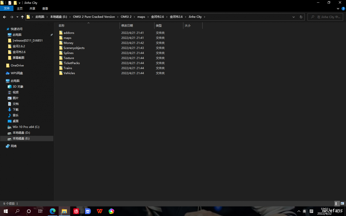Screen dimensions: 346x216
Task: Click the maps breadcrumb in the address bar
Action: (x=141, y=17)
